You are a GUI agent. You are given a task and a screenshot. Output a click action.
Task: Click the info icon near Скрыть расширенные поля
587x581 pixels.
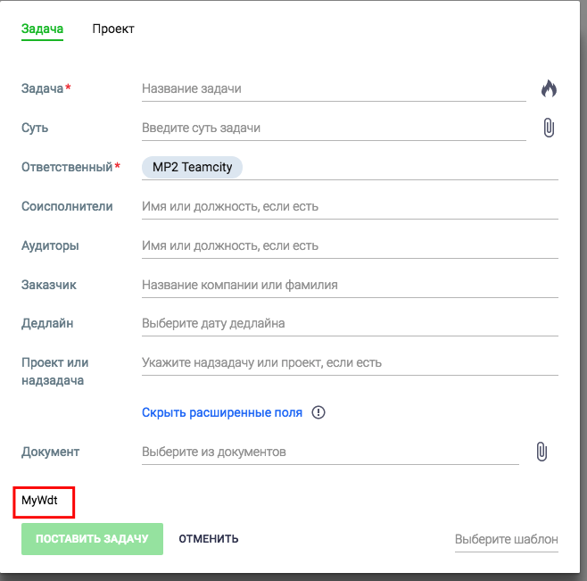click(x=318, y=412)
